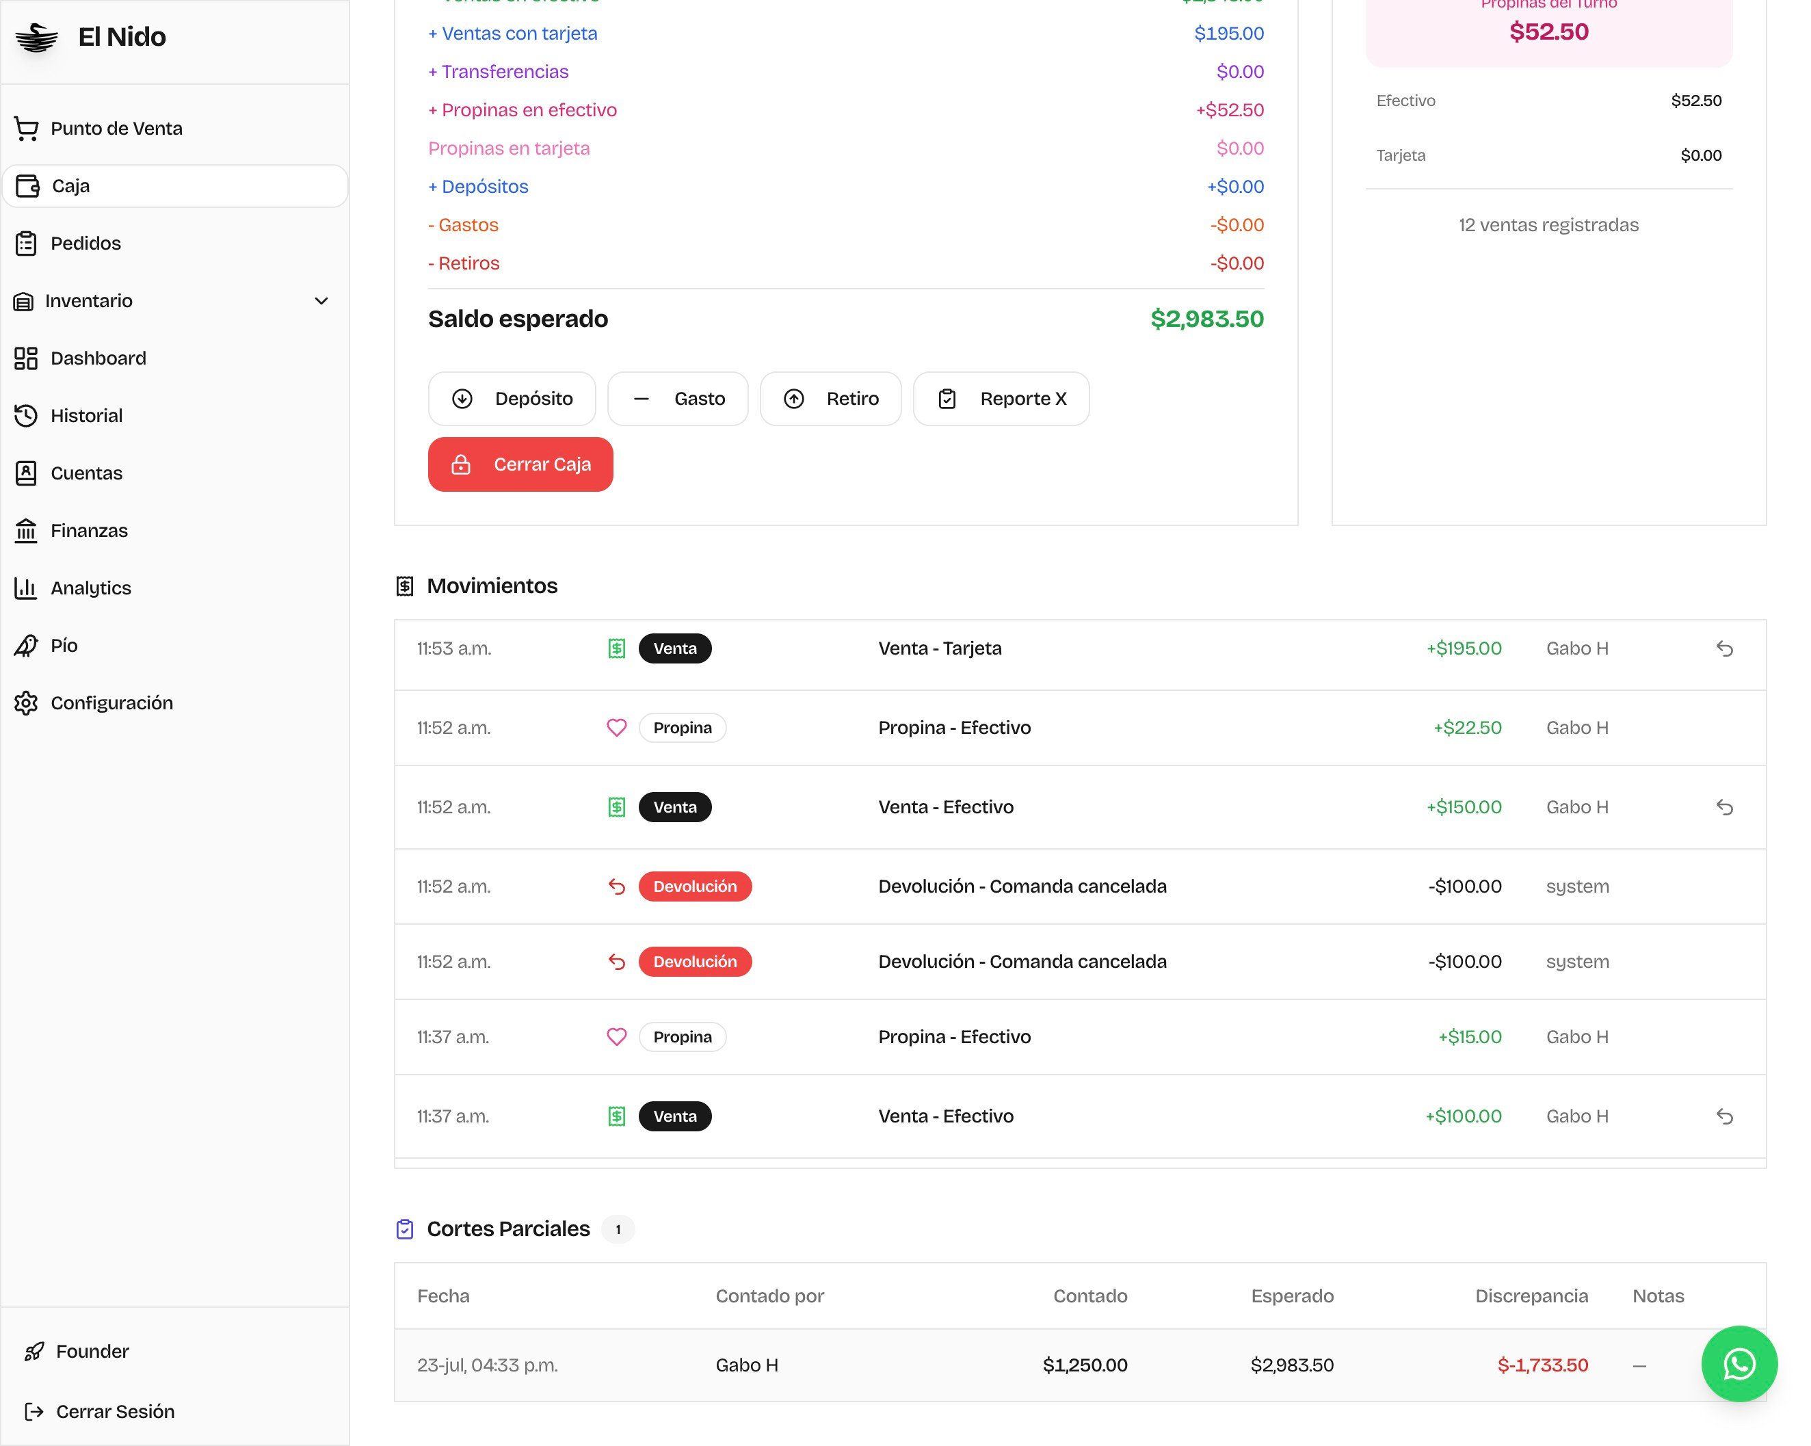Click the Finanzas bank icon
This screenshot has height=1446, width=1811.
pos(26,531)
